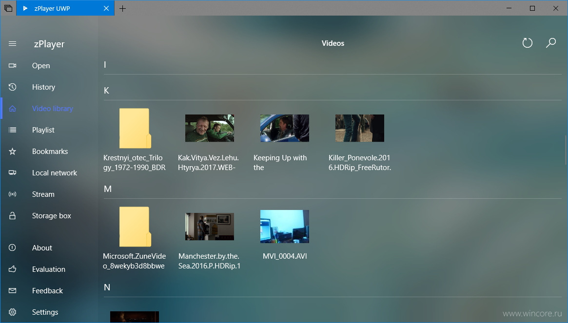Go to History
The image size is (568, 323).
(x=43, y=87)
